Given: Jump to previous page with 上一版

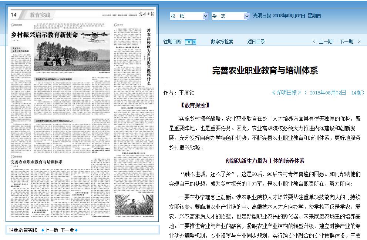Looking at the screenshot, I should click(x=51, y=230).
